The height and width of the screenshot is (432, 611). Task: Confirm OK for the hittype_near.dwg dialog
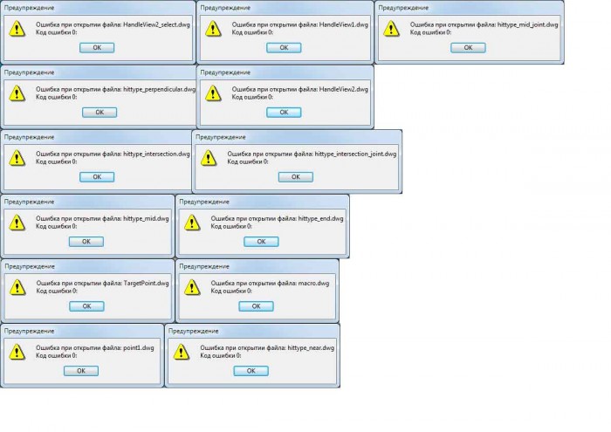click(x=251, y=371)
